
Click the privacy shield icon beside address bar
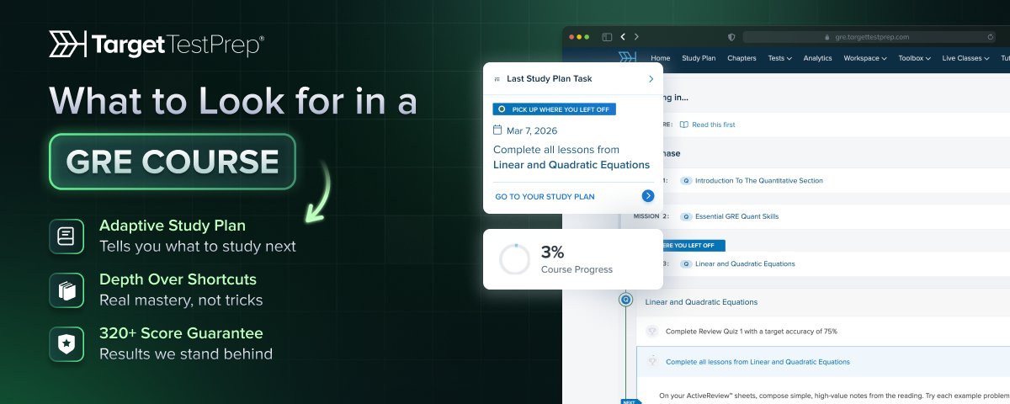pyautogui.click(x=731, y=37)
